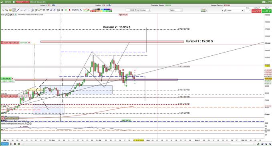Click the trash can delete-objects icon
272x146 pixels.
coord(44,10)
